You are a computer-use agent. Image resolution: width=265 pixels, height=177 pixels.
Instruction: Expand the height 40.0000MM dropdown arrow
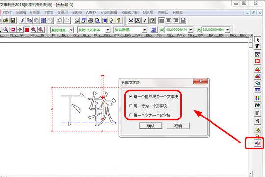click(191, 30)
